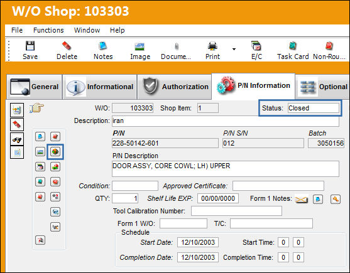Screen dimensions: 350x273
Task: Open Notes from the toolbar
Action: (x=103, y=46)
